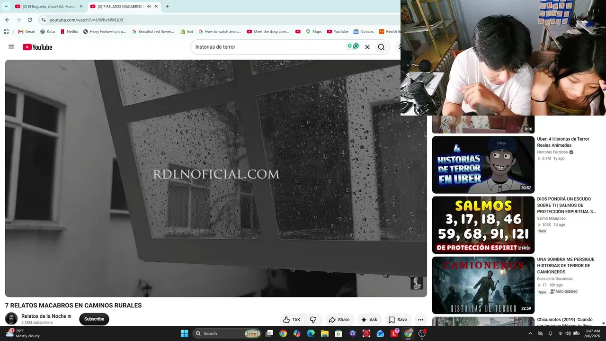Visit the Salmo Milagroso channel
This screenshot has width=606, height=341.
coord(551,218)
